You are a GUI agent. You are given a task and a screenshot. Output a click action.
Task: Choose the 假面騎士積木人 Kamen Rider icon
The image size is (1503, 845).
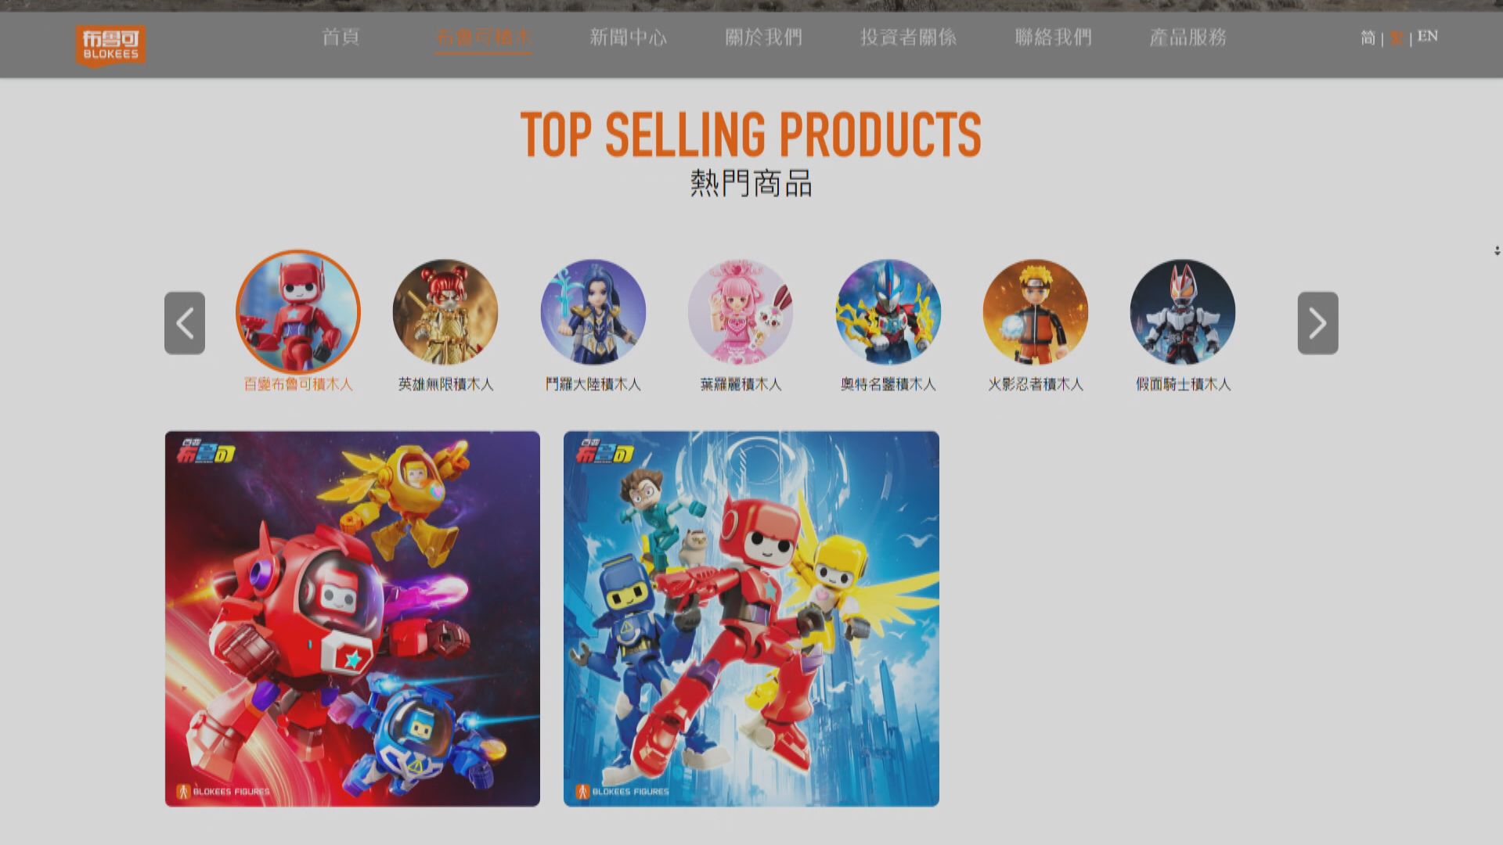(1183, 312)
